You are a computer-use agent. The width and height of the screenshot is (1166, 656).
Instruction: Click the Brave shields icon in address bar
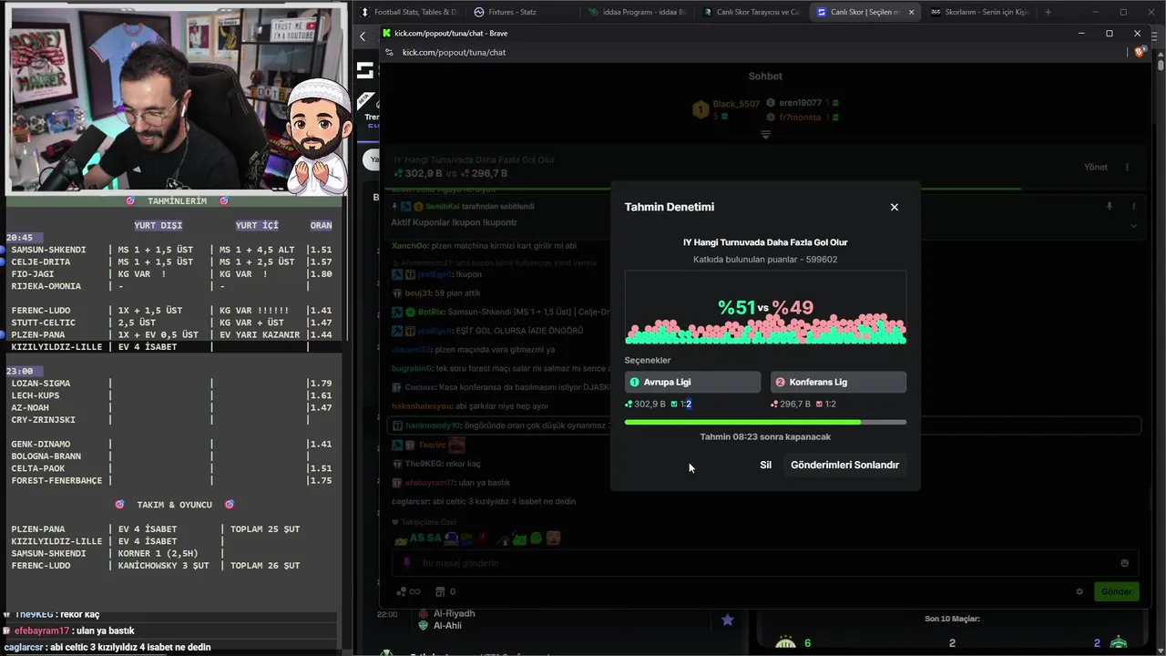click(x=1140, y=52)
